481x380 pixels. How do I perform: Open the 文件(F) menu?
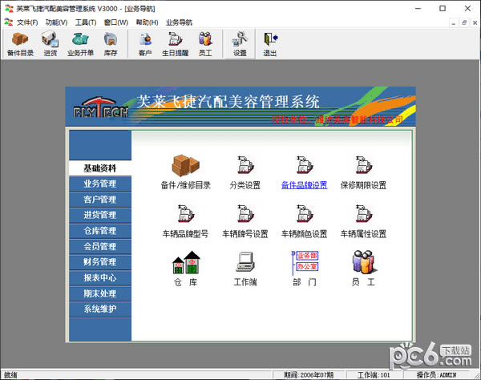[x=26, y=22]
